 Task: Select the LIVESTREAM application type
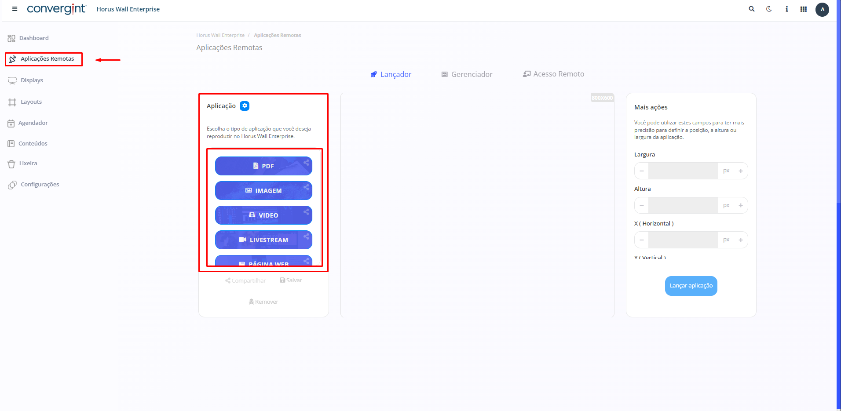click(263, 240)
